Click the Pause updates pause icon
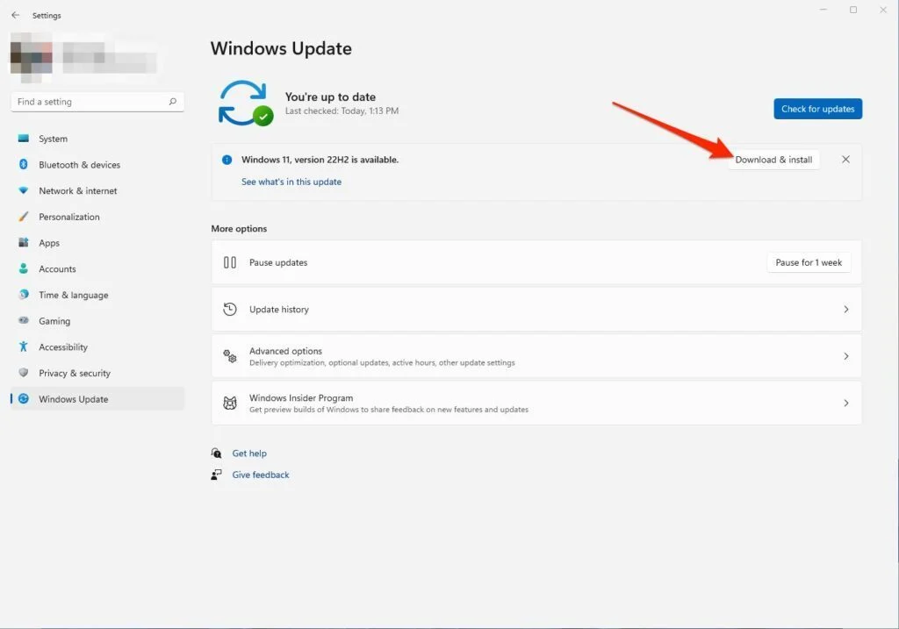This screenshot has height=629, width=899. click(230, 262)
